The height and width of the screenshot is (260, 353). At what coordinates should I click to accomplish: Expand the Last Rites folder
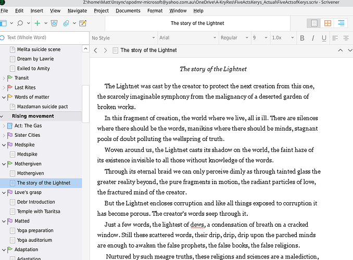pos(4,87)
